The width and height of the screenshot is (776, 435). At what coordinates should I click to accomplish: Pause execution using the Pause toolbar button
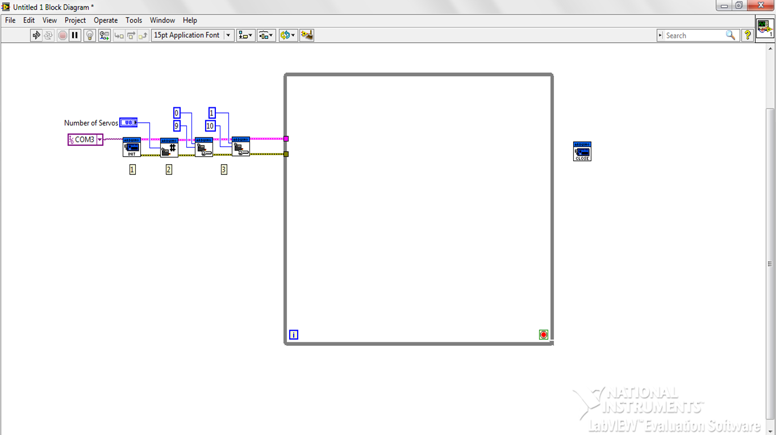(x=75, y=35)
